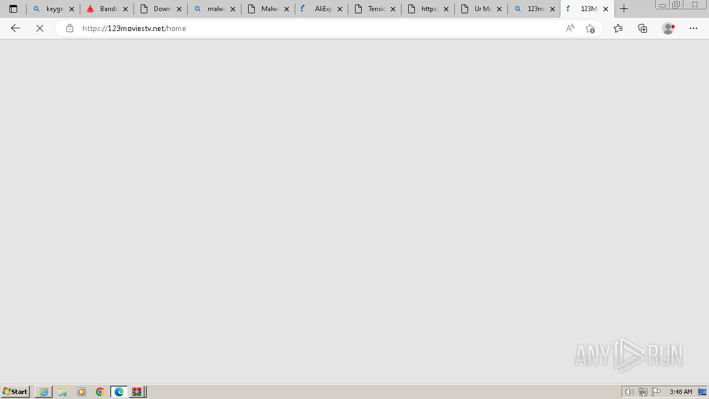Screen dimensions: 709x399
Task: Open WinRAR from taskbar
Action: point(137,392)
